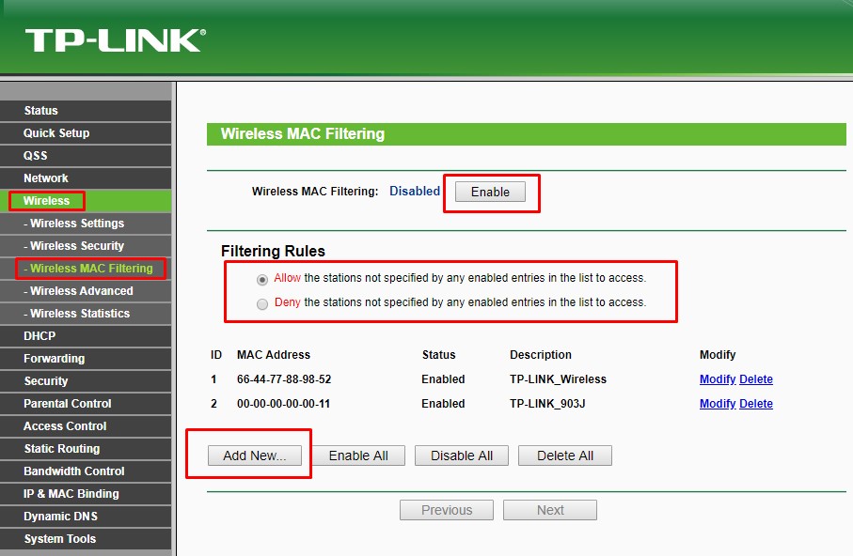Modify the TP-LINK_Wireless entry
The height and width of the screenshot is (556, 853).
point(718,379)
